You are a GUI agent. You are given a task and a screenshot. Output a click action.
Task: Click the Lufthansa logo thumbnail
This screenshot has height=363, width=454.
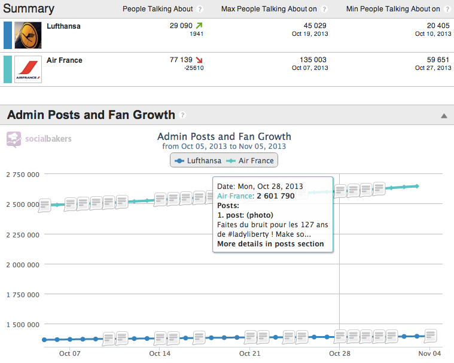tap(28, 35)
